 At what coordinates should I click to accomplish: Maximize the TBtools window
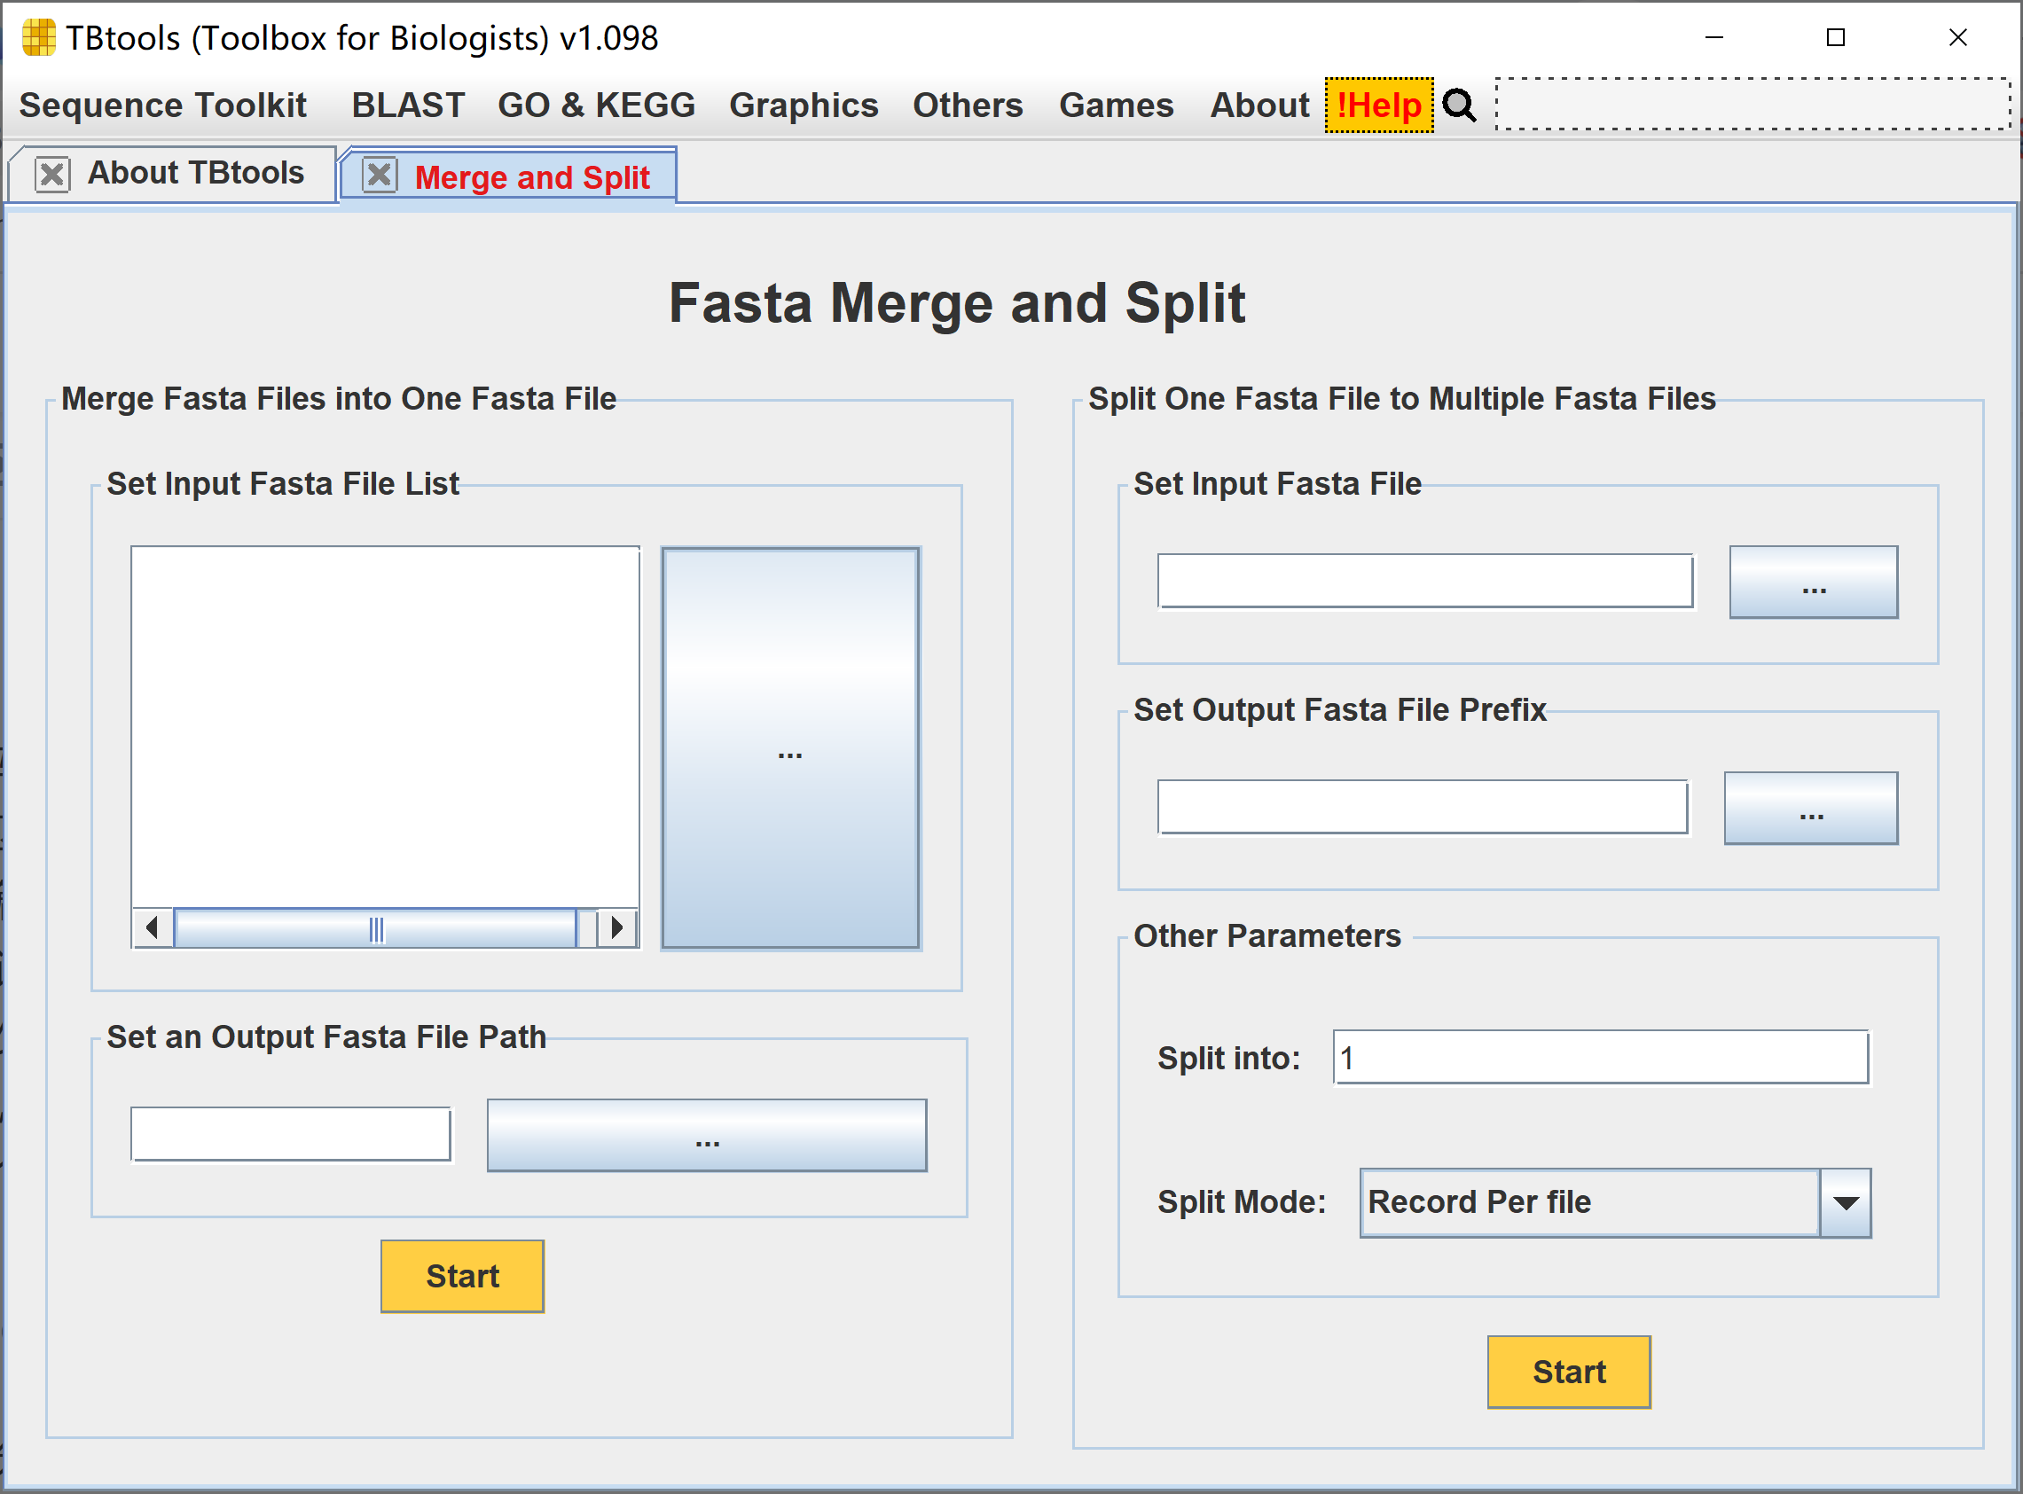1835,37
